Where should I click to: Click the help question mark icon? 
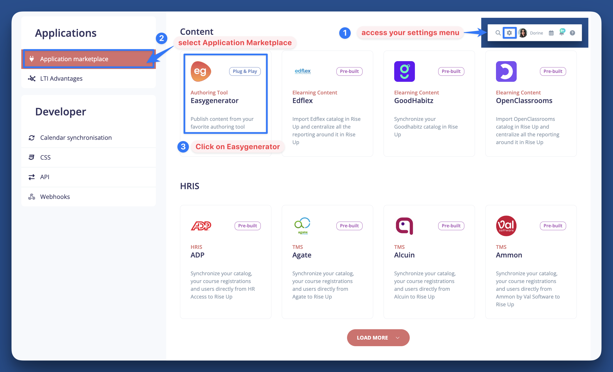(x=572, y=33)
